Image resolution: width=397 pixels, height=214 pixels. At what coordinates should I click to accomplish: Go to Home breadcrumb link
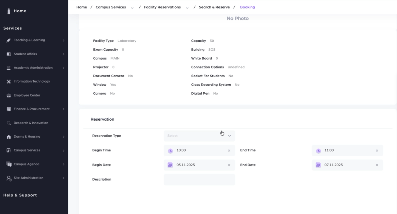tap(82, 7)
